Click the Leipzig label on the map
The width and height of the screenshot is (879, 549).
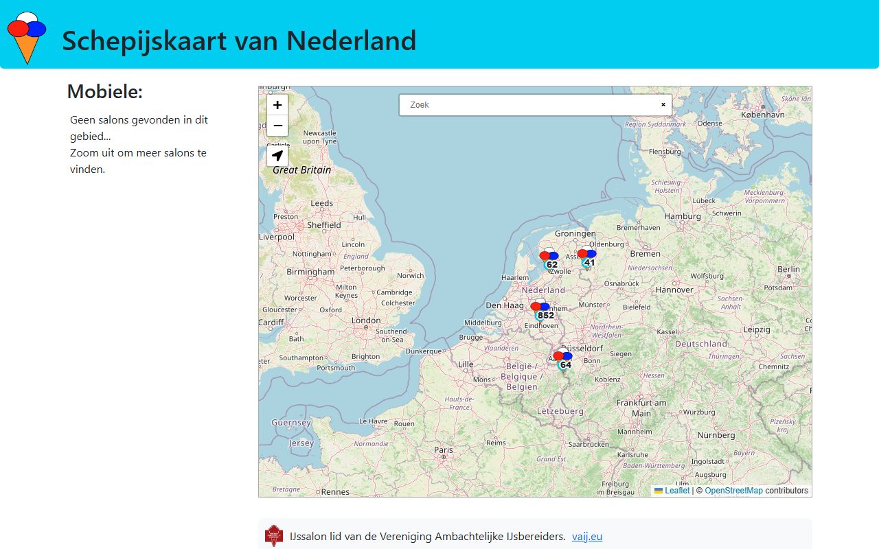click(757, 329)
